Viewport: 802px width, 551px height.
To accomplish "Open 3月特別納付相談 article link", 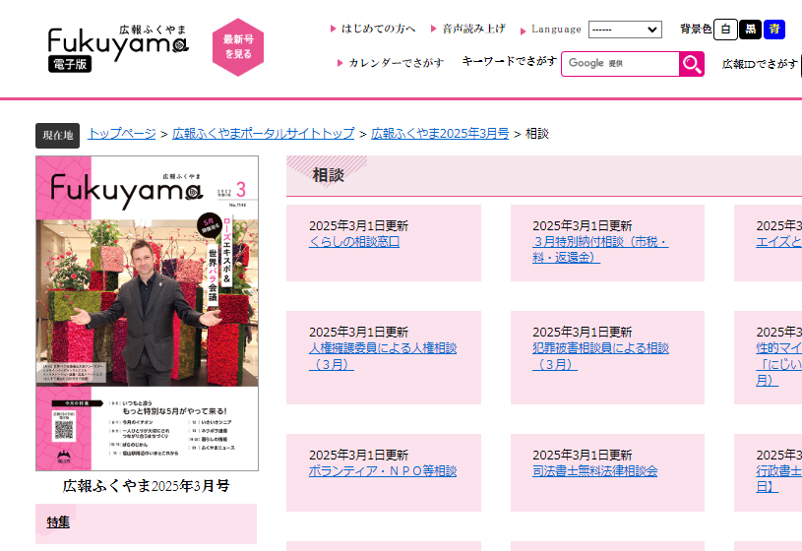I will 600,249.
